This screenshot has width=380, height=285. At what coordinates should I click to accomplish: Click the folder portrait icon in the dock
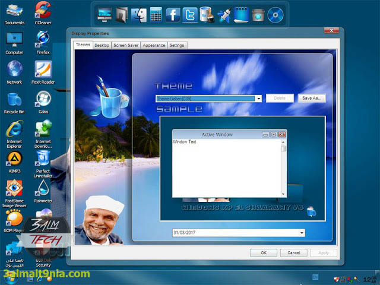click(x=122, y=15)
